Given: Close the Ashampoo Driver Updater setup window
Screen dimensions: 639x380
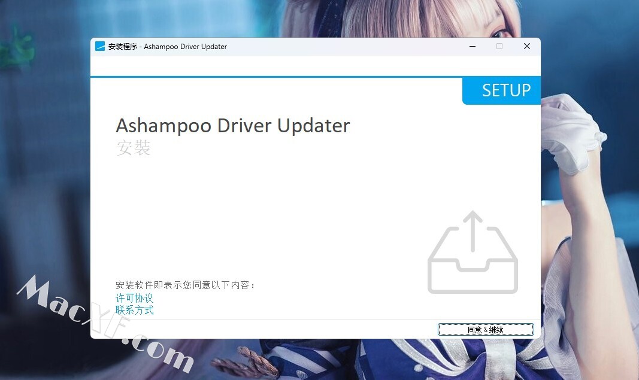Looking at the screenshot, I should 526,47.
